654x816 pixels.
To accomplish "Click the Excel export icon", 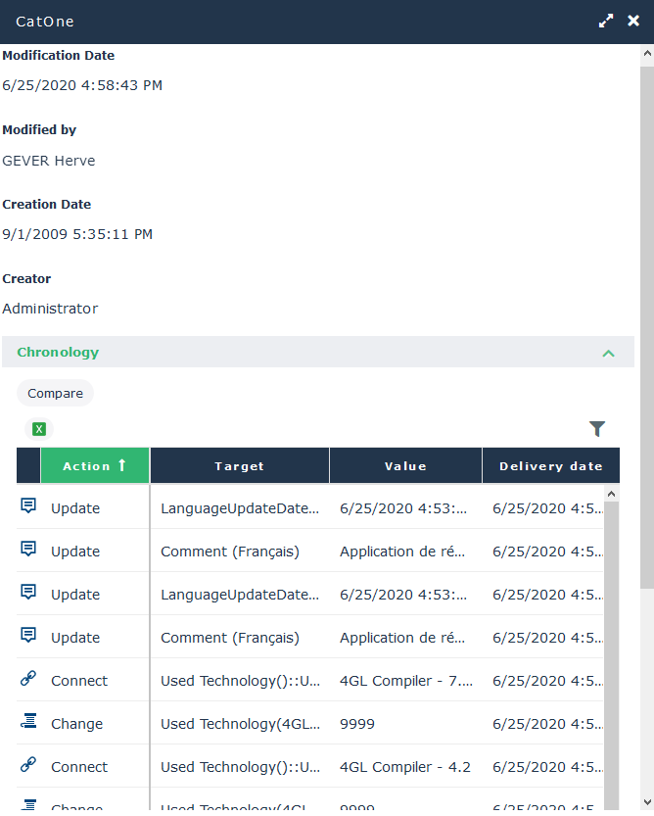I will click(x=39, y=429).
